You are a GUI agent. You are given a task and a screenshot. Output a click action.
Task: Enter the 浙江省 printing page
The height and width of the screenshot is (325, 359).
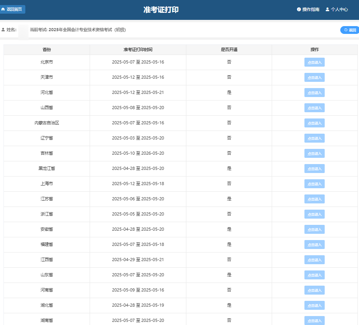point(314,214)
